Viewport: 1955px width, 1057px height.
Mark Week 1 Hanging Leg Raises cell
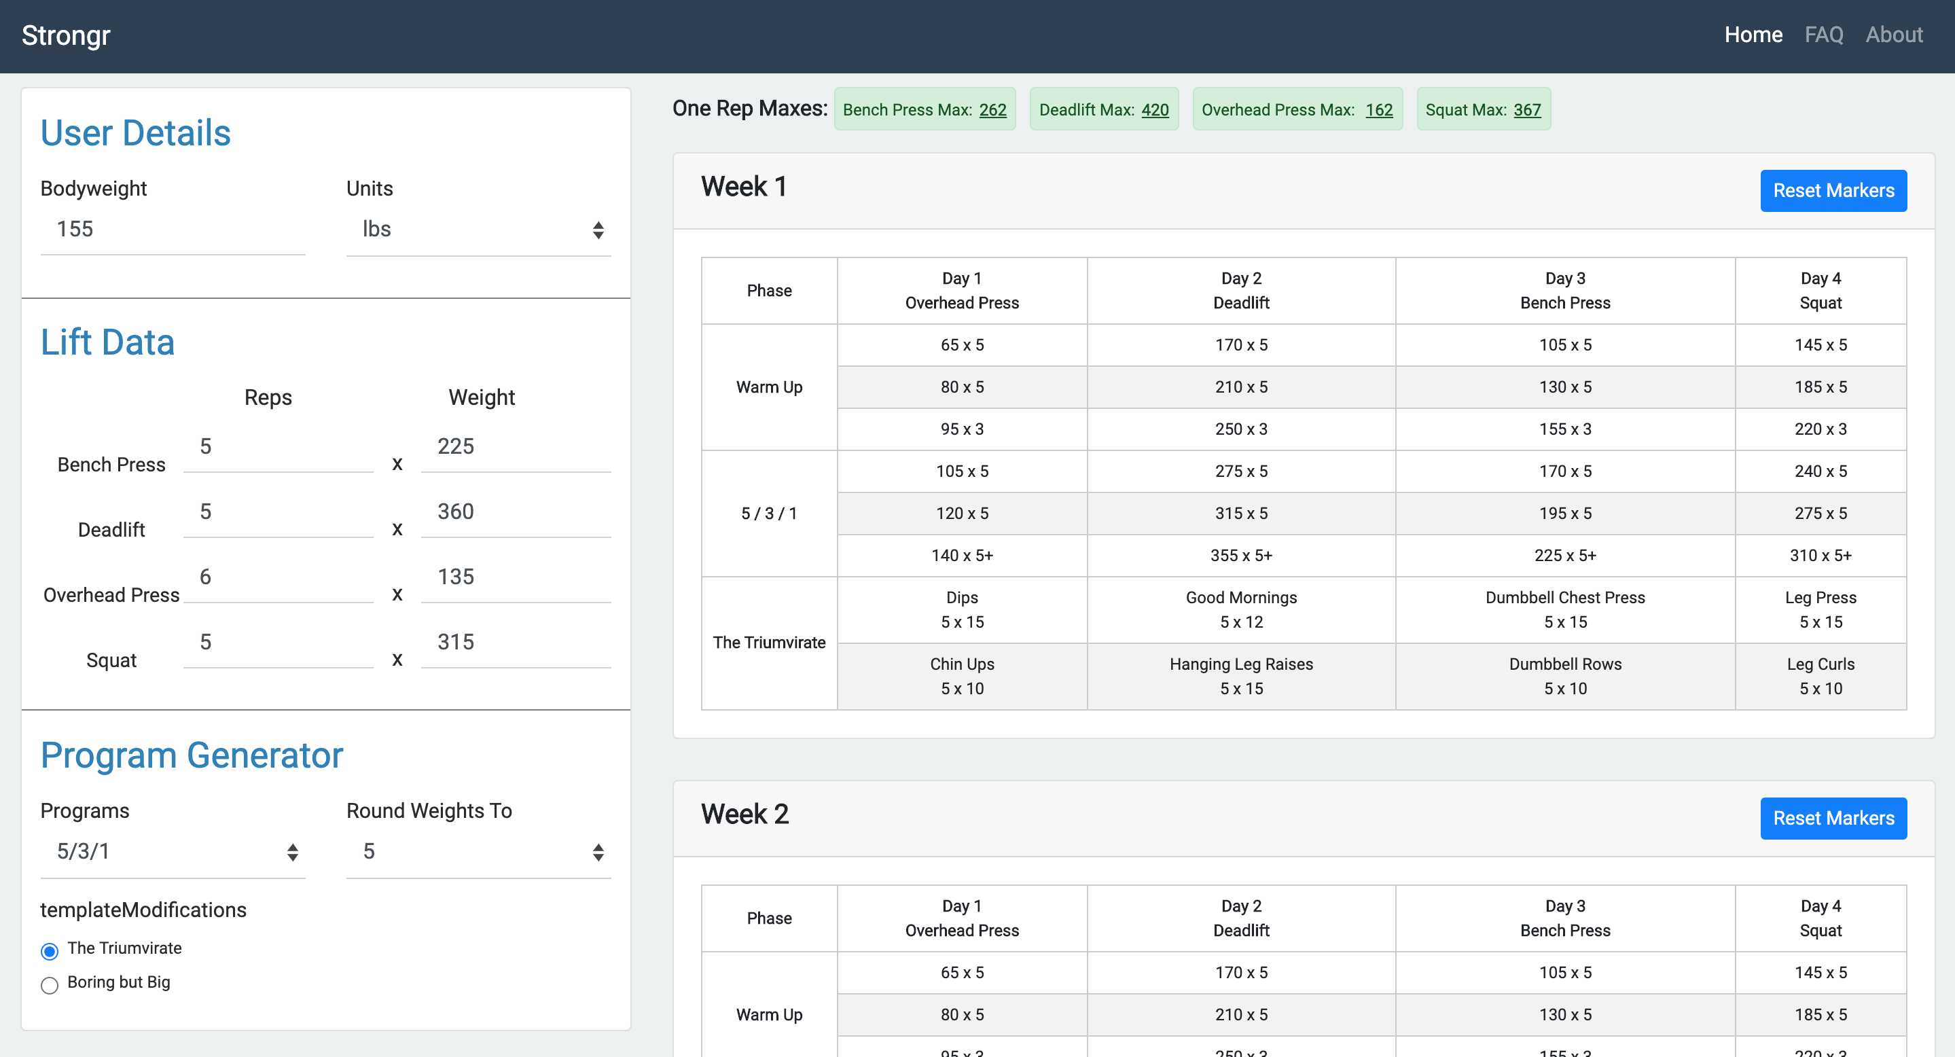[1241, 677]
